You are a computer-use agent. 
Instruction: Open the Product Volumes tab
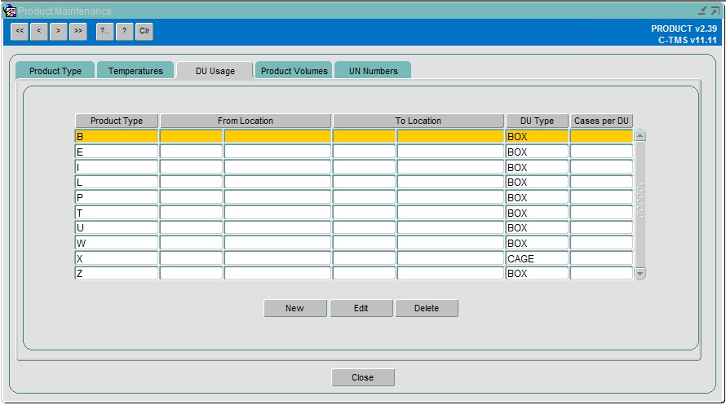[x=294, y=71]
